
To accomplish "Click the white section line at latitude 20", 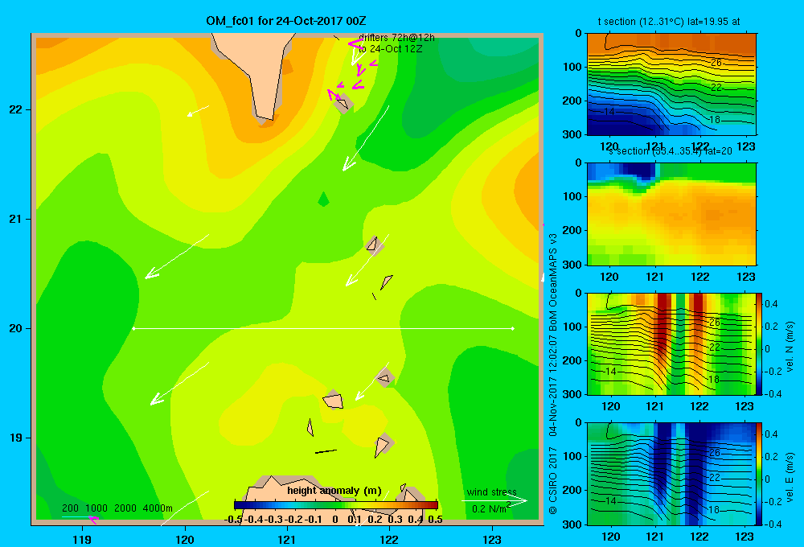I will (323, 328).
